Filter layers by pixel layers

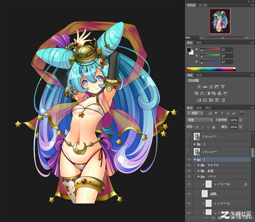(210, 113)
